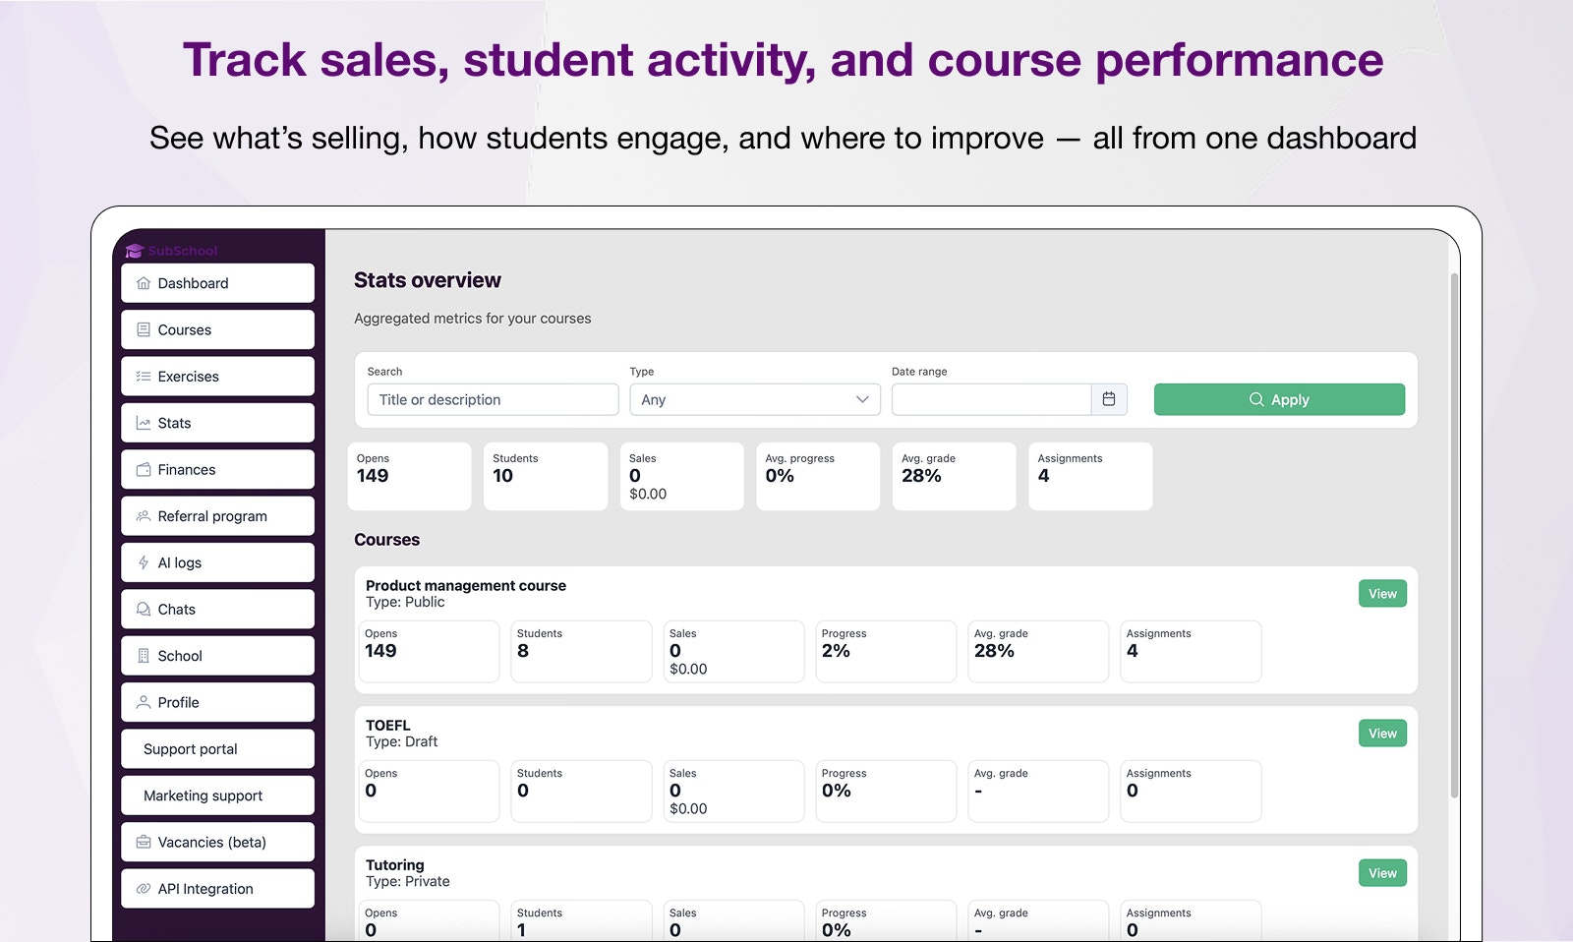Click View for the Tutoring course

pos(1382,873)
